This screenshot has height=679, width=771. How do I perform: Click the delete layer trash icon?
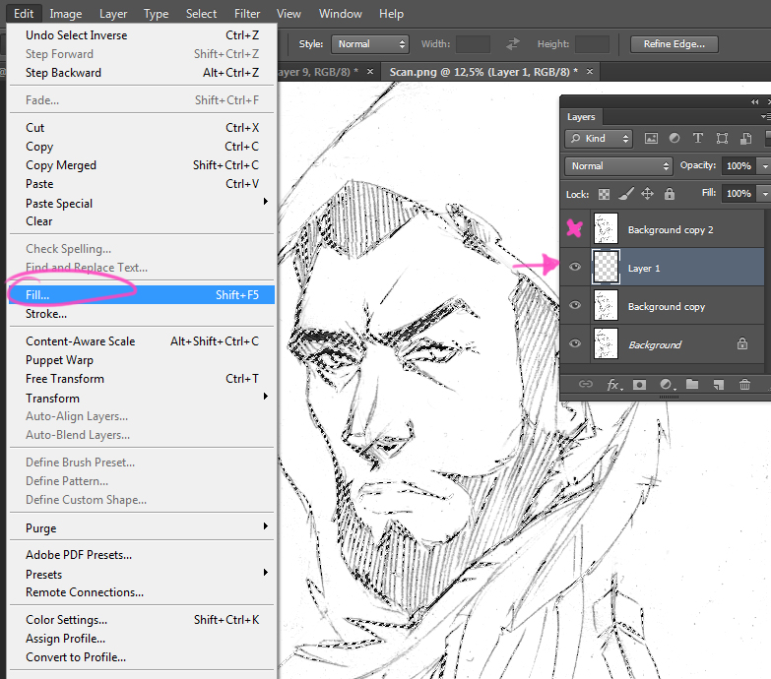pyautogui.click(x=744, y=384)
